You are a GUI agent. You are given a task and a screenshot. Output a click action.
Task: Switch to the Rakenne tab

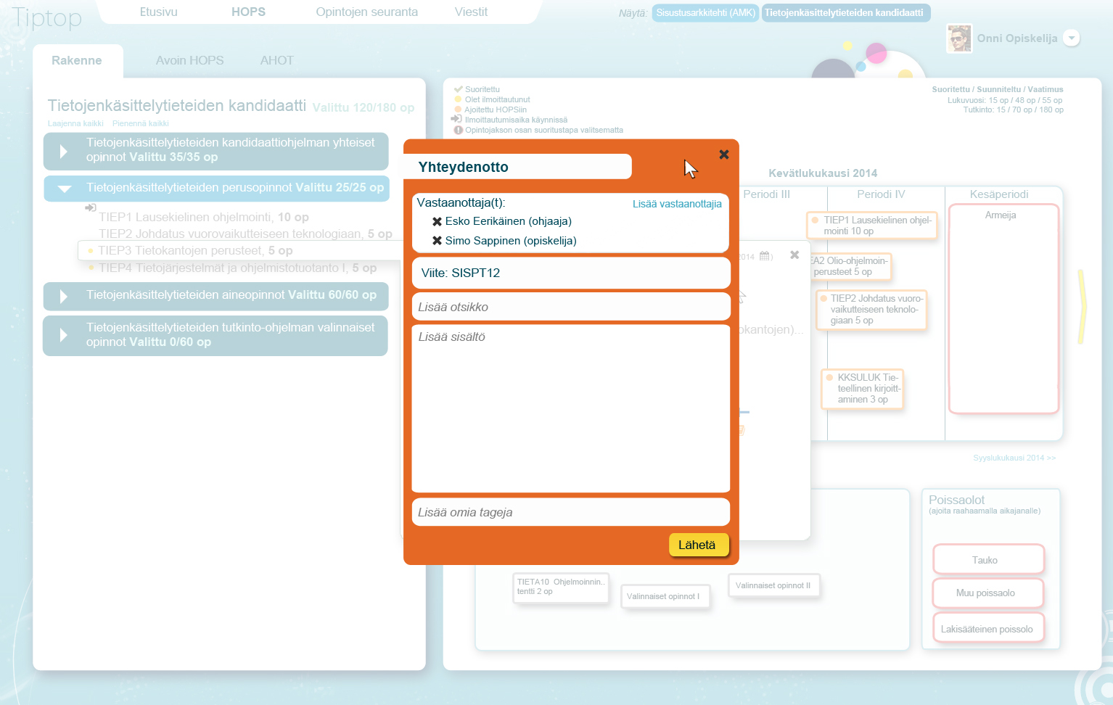77,61
